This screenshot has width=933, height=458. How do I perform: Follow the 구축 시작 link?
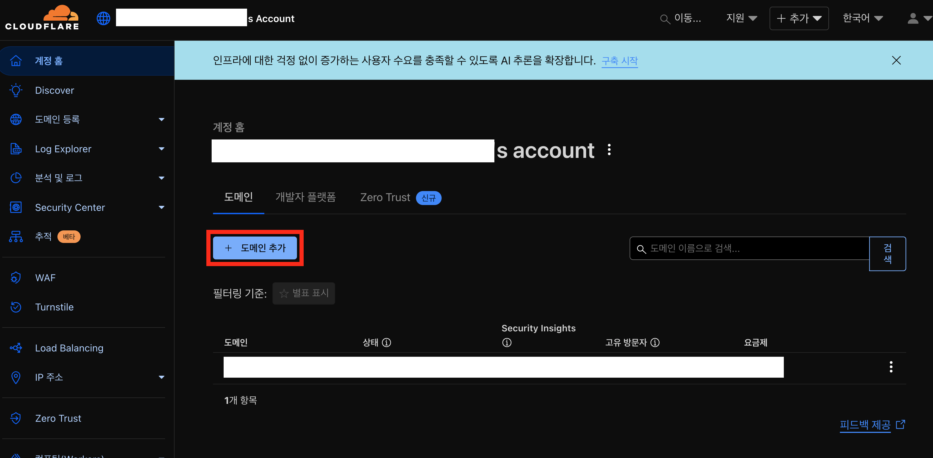pos(619,61)
